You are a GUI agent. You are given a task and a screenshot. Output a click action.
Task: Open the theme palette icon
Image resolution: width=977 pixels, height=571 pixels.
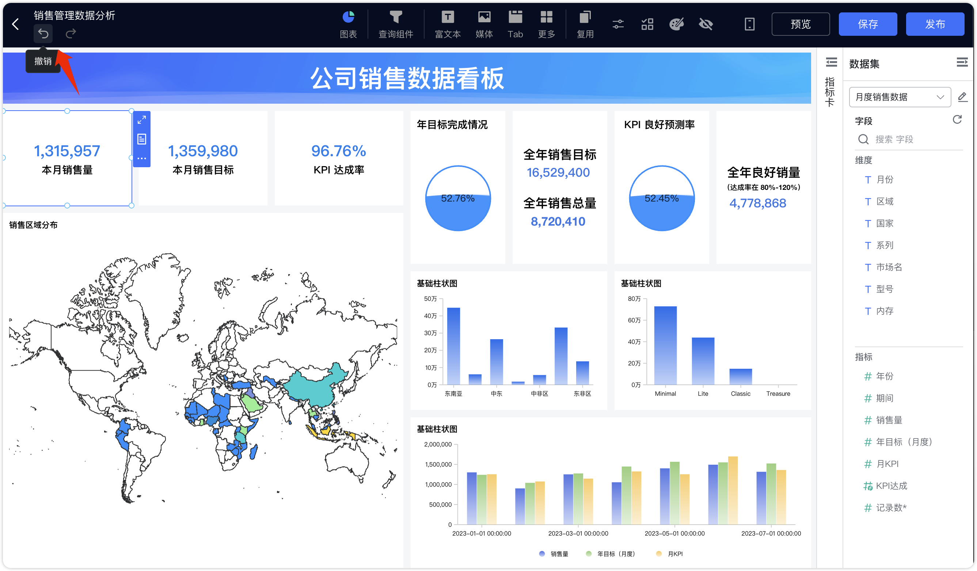677,24
